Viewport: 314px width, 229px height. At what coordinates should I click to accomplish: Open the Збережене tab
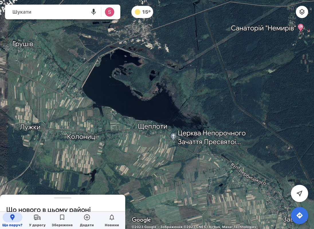pyautogui.click(x=62, y=220)
